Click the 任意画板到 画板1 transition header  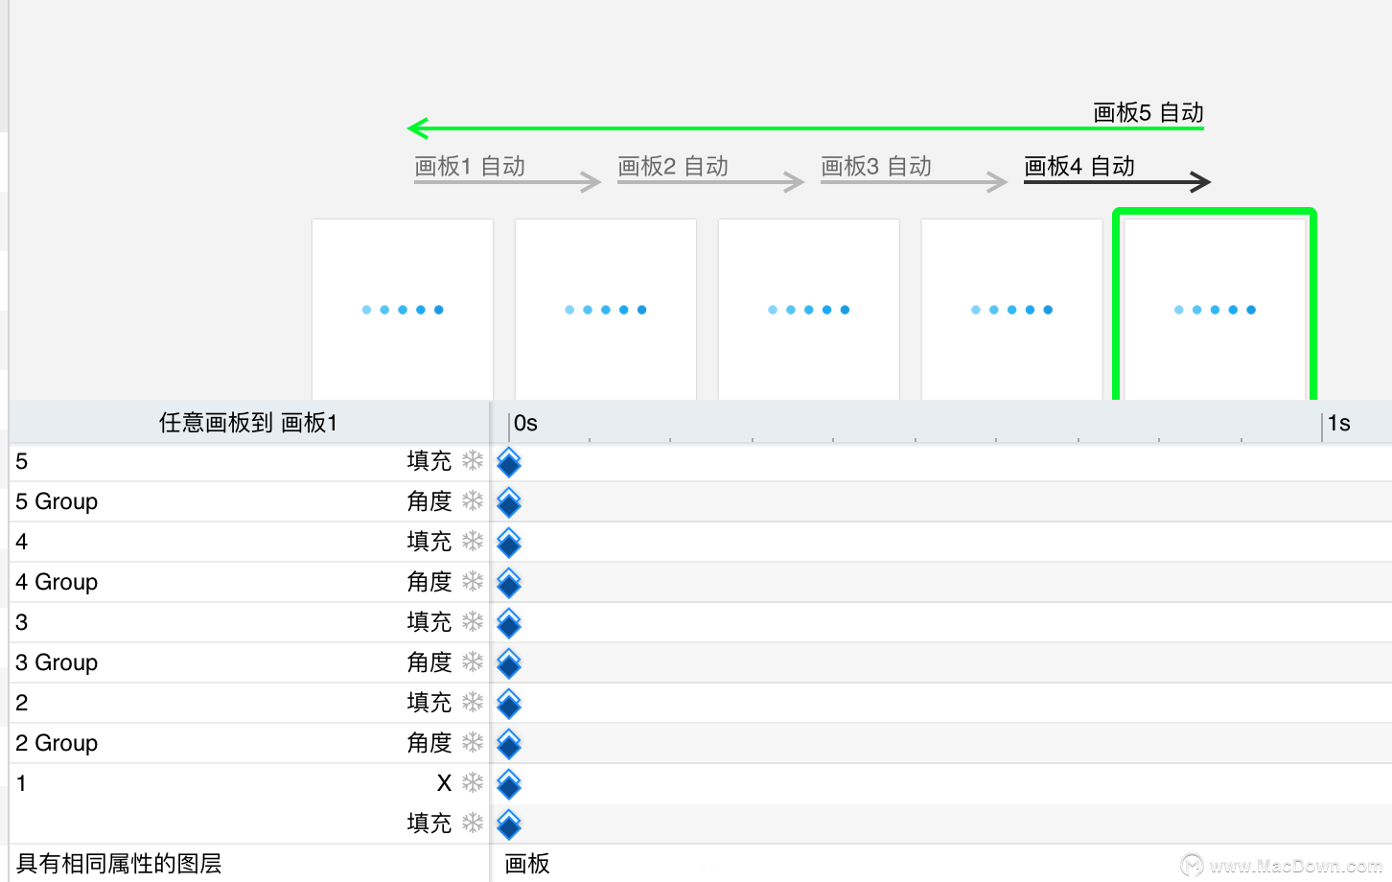[248, 423]
